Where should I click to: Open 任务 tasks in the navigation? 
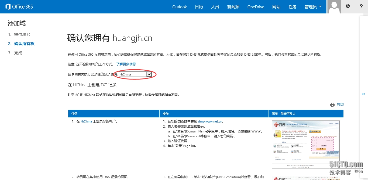(x=292, y=7)
